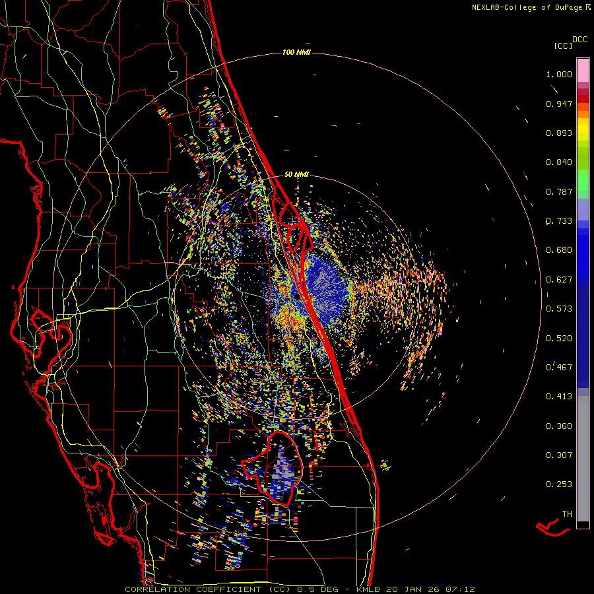This screenshot has height=594, width=594.
Task: Select the 0.733 legend value
Action: pyautogui.click(x=559, y=221)
